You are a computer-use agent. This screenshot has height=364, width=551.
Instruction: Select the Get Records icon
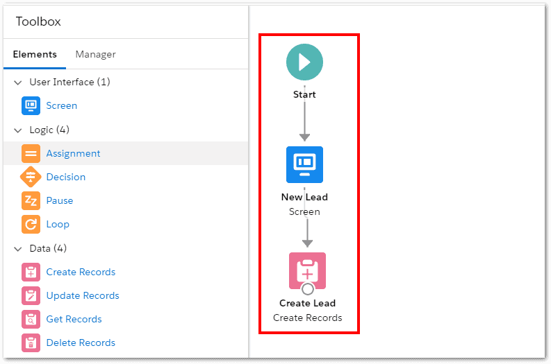(31, 320)
